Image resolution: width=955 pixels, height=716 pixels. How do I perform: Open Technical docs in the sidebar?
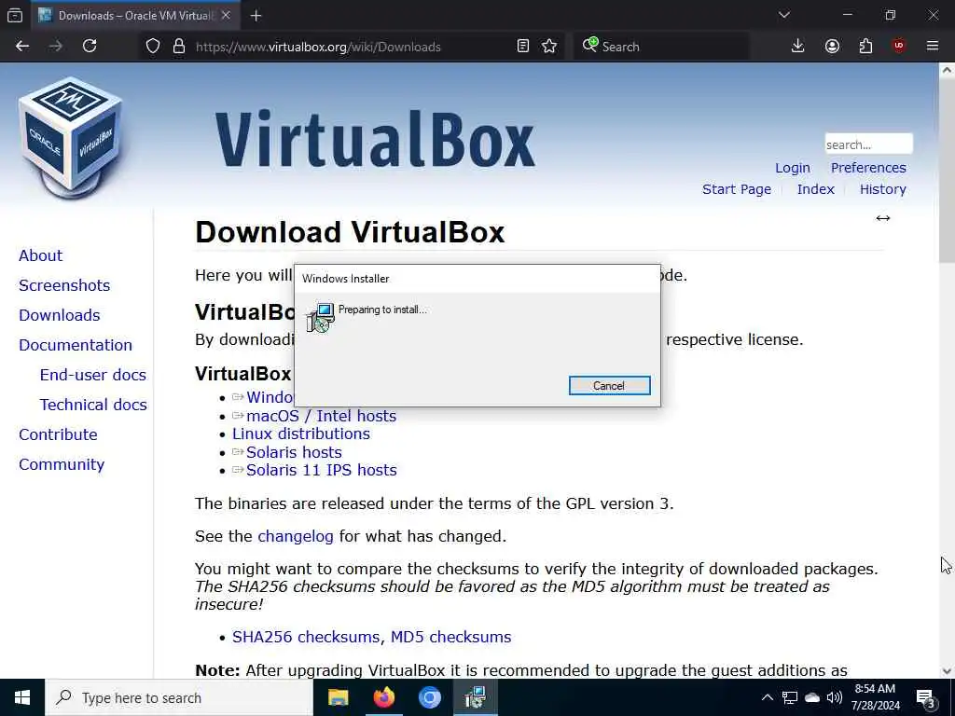click(94, 405)
